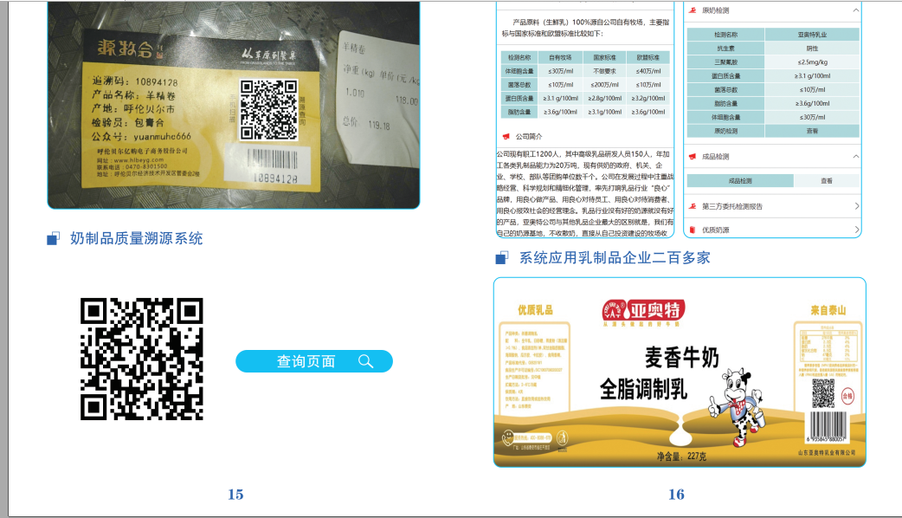Open the product label photo thumbnail
The image size is (902, 518).
tap(234, 104)
